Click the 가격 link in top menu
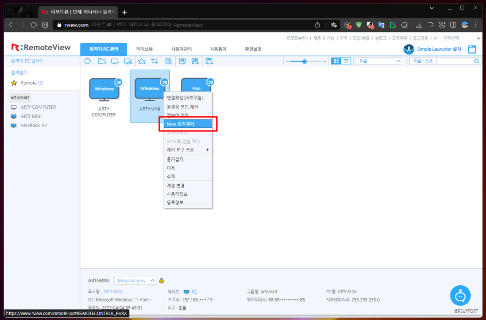Screen dimensions: 486x320 343,38
